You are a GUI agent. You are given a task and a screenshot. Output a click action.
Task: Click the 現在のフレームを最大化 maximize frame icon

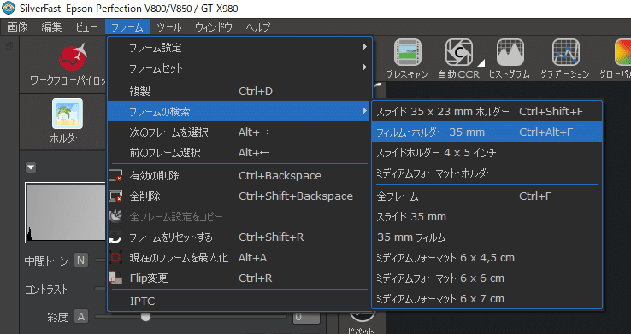pos(115,258)
